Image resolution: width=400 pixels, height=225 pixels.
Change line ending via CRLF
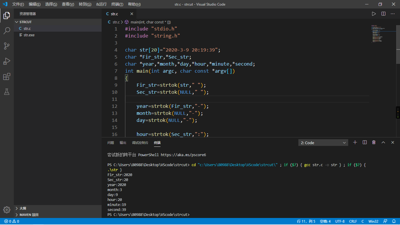click(353, 221)
